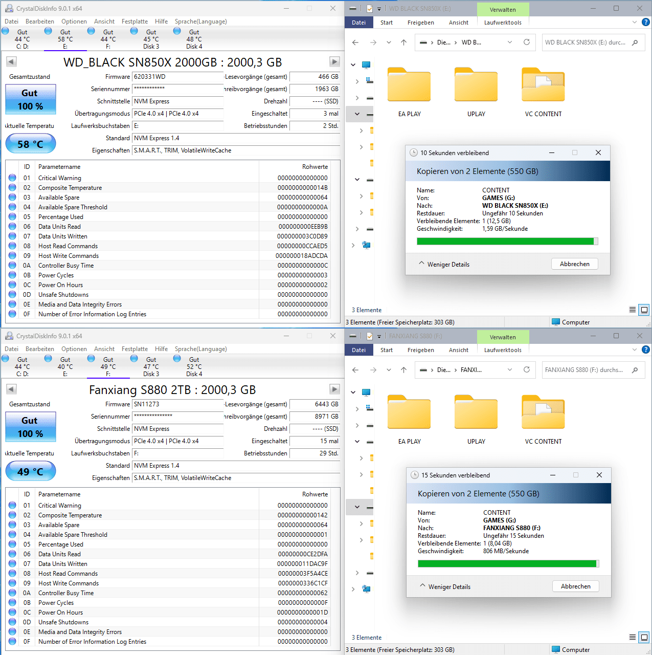Viewport: 652px width, 655px height.
Task: Switch FANXIANG Explorer to details view
Action: [633, 637]
